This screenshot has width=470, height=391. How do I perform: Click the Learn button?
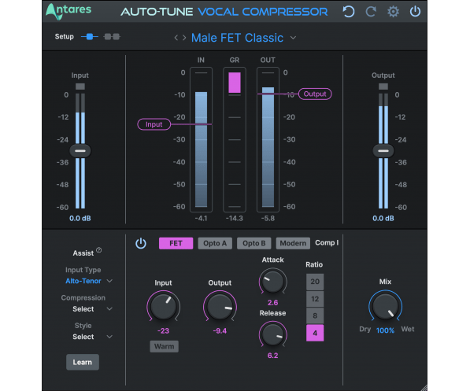(x=83, y=362)
